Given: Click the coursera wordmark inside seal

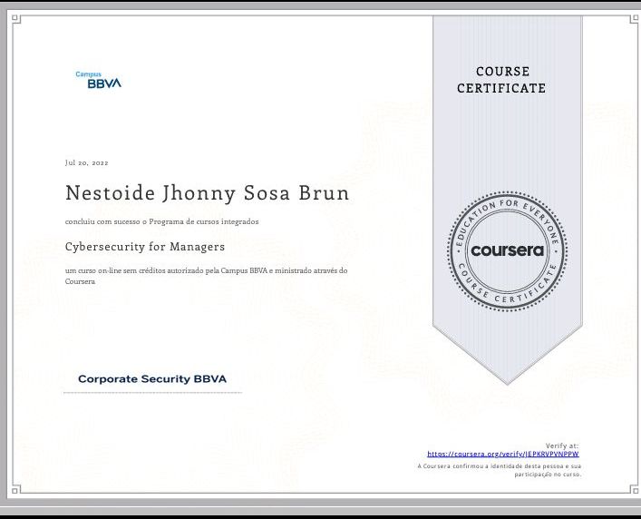Looking at the screenshot, I should 507,250.
